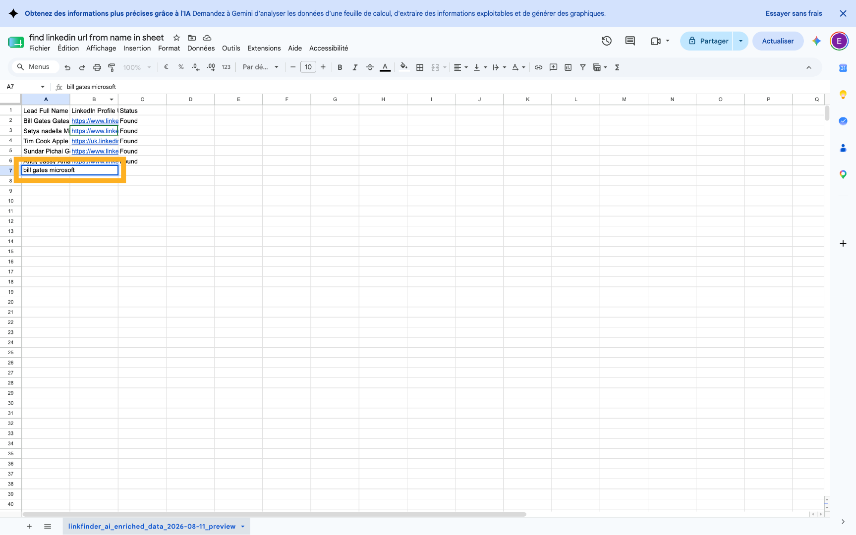This screenshot has width=856, height=535.
Task: Open Partager dropdown arrow
Action: pyautogui.click(x=741, y=41)
